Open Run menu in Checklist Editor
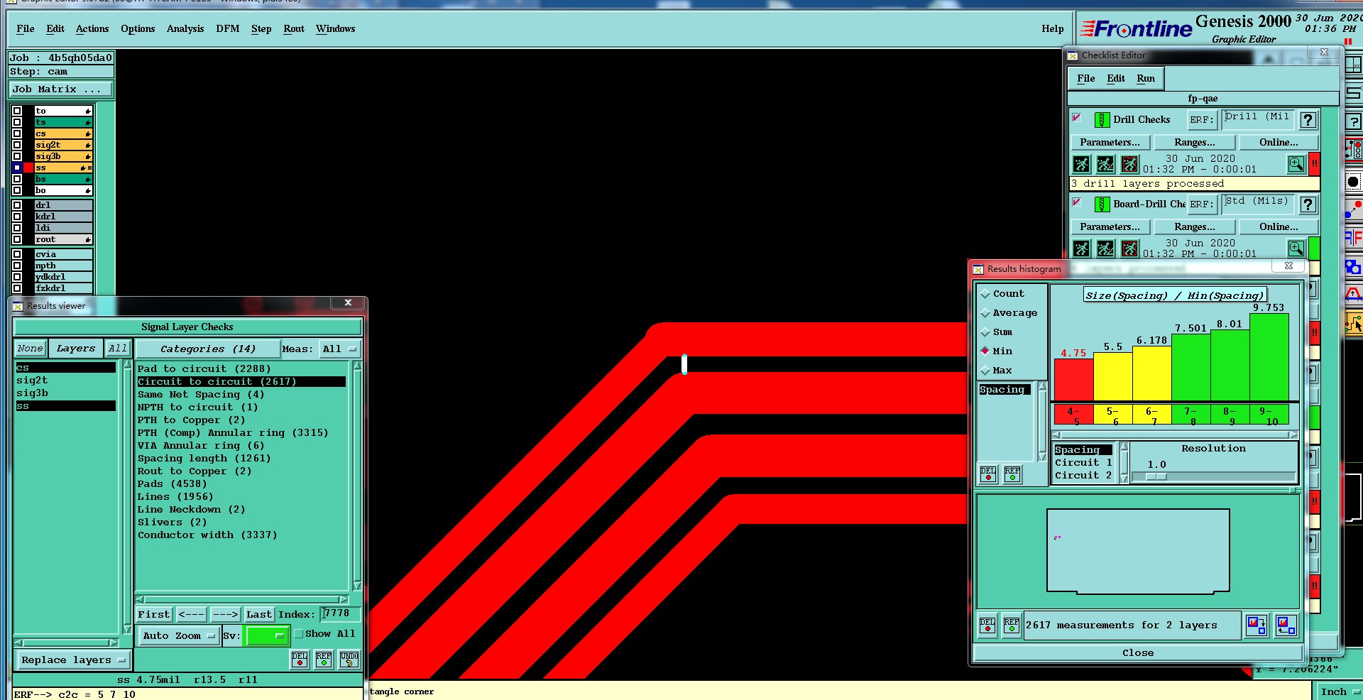The image size is (1363, 700). click(1146, 79)
